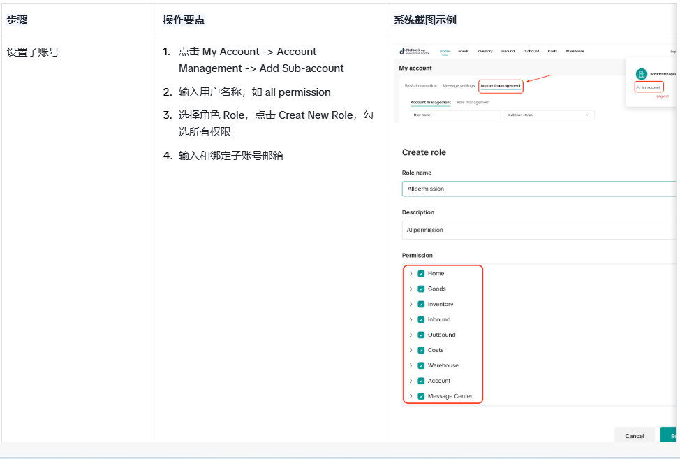This screenshot has width=680, height=459.
Task: Uncheck the Home permission checkbox
Action: click(421, 274)
